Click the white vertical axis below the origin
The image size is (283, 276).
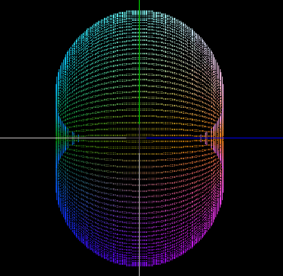click(139, 214)
